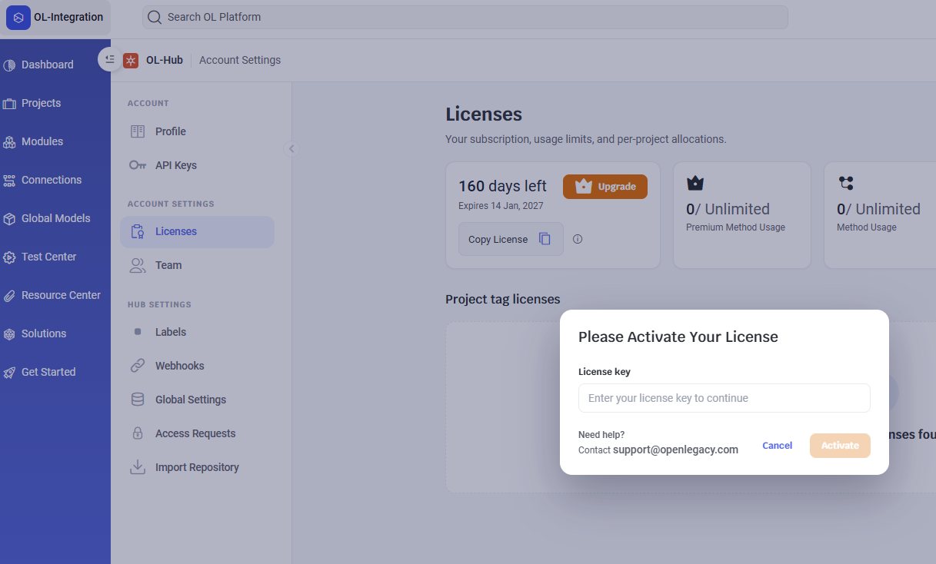Screen dimensions: 936x564
Task: Collapse the main sidebar toggle button
Action: (109, 59)
